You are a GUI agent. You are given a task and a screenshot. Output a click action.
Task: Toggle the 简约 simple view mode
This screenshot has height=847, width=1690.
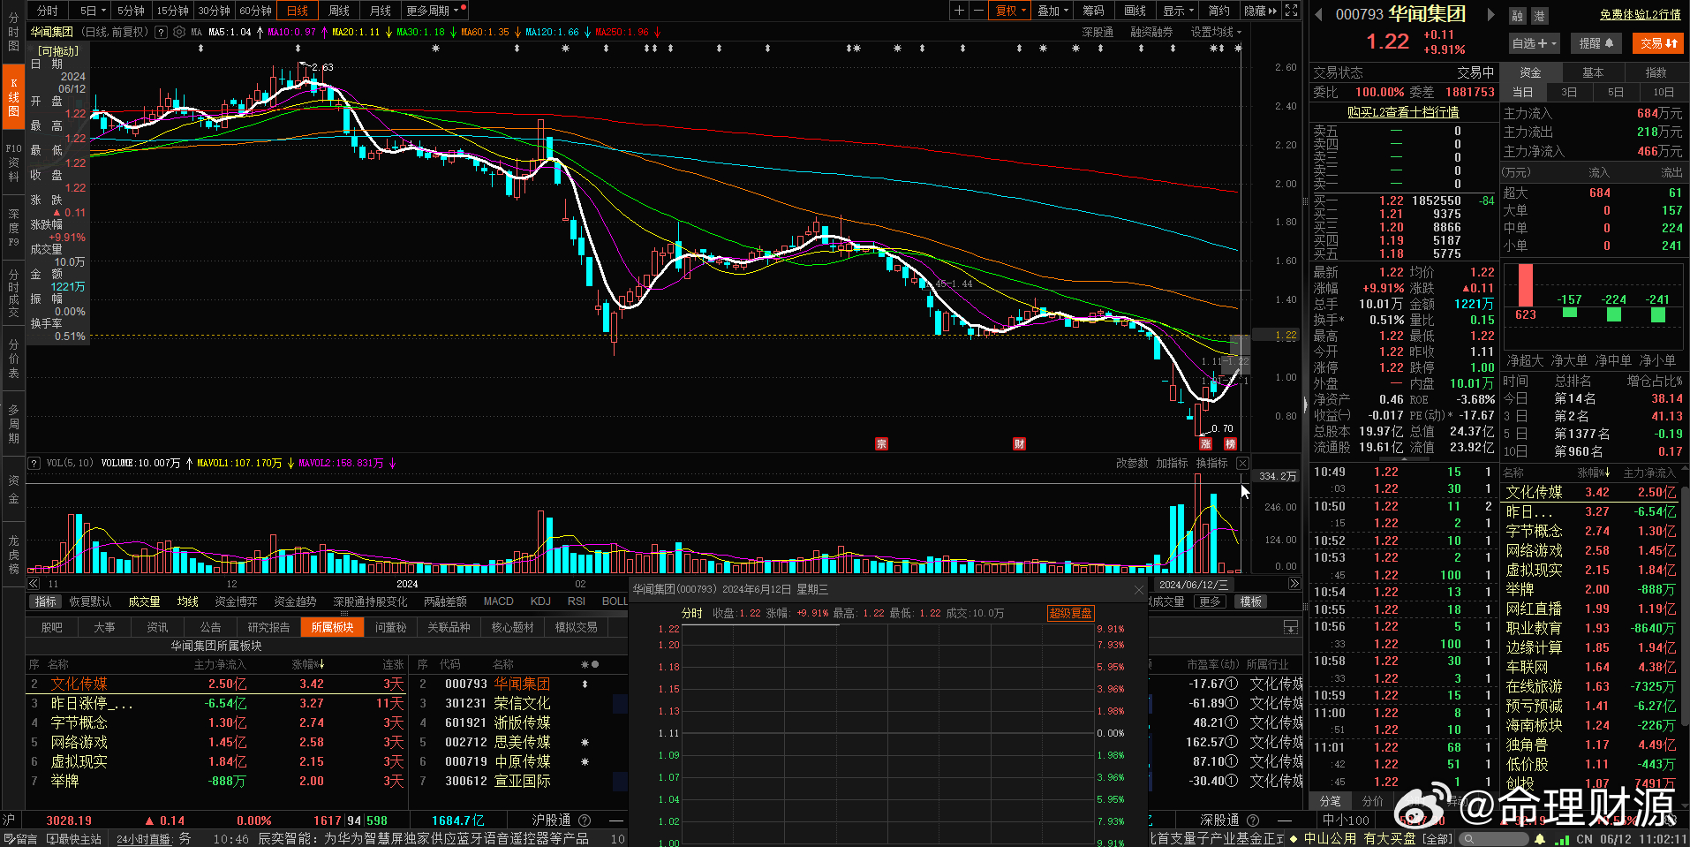[x=1218, y=11]
